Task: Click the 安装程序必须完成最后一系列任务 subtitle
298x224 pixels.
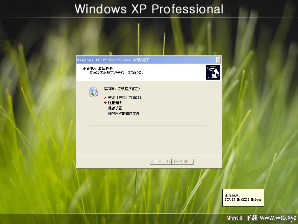Action: [x=116, y=73]
